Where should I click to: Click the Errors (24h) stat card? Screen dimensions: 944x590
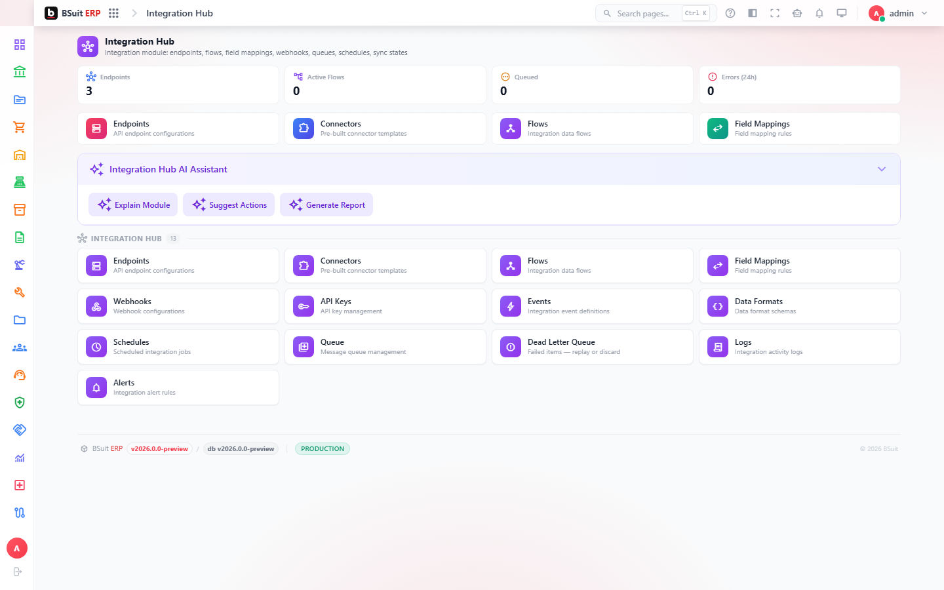[800, 85]
